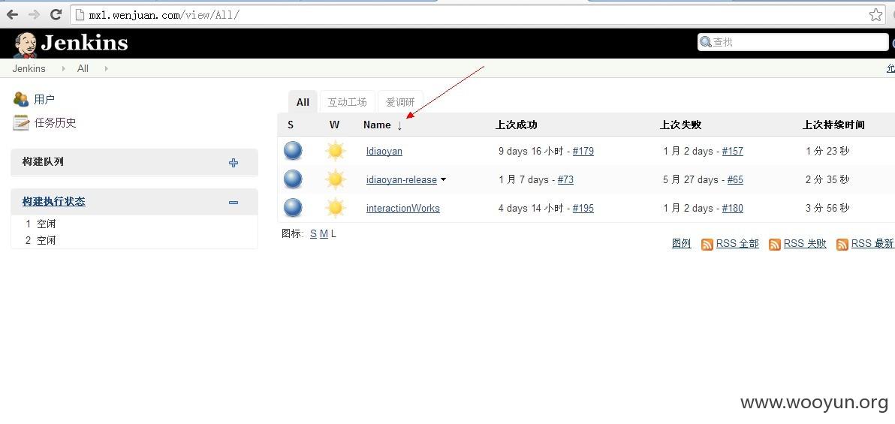Click the 任务历史 link in sidebar
Image resolution: width=895 pixels, height=424 pixels.
coord(56,122)
